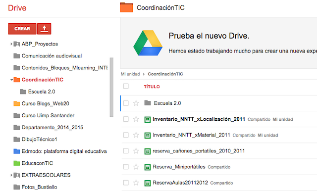Star the Reserva_Miniportátiles file
Viewport: 317px width, 192px height.
[136, 167]
